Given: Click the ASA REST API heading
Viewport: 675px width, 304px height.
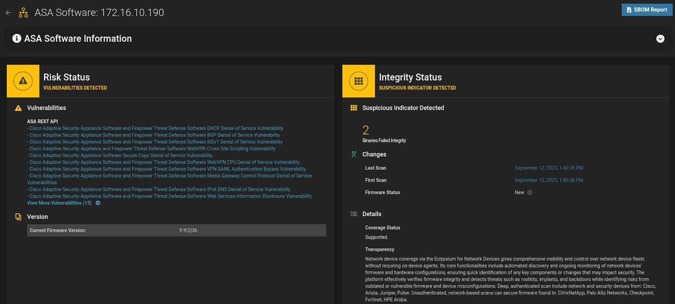Looking at the screenshot, I should point(43,122).
